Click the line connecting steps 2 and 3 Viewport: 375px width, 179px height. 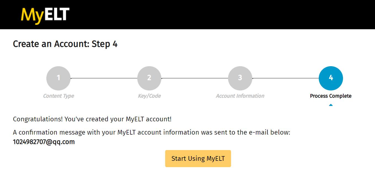pos(195,78)
